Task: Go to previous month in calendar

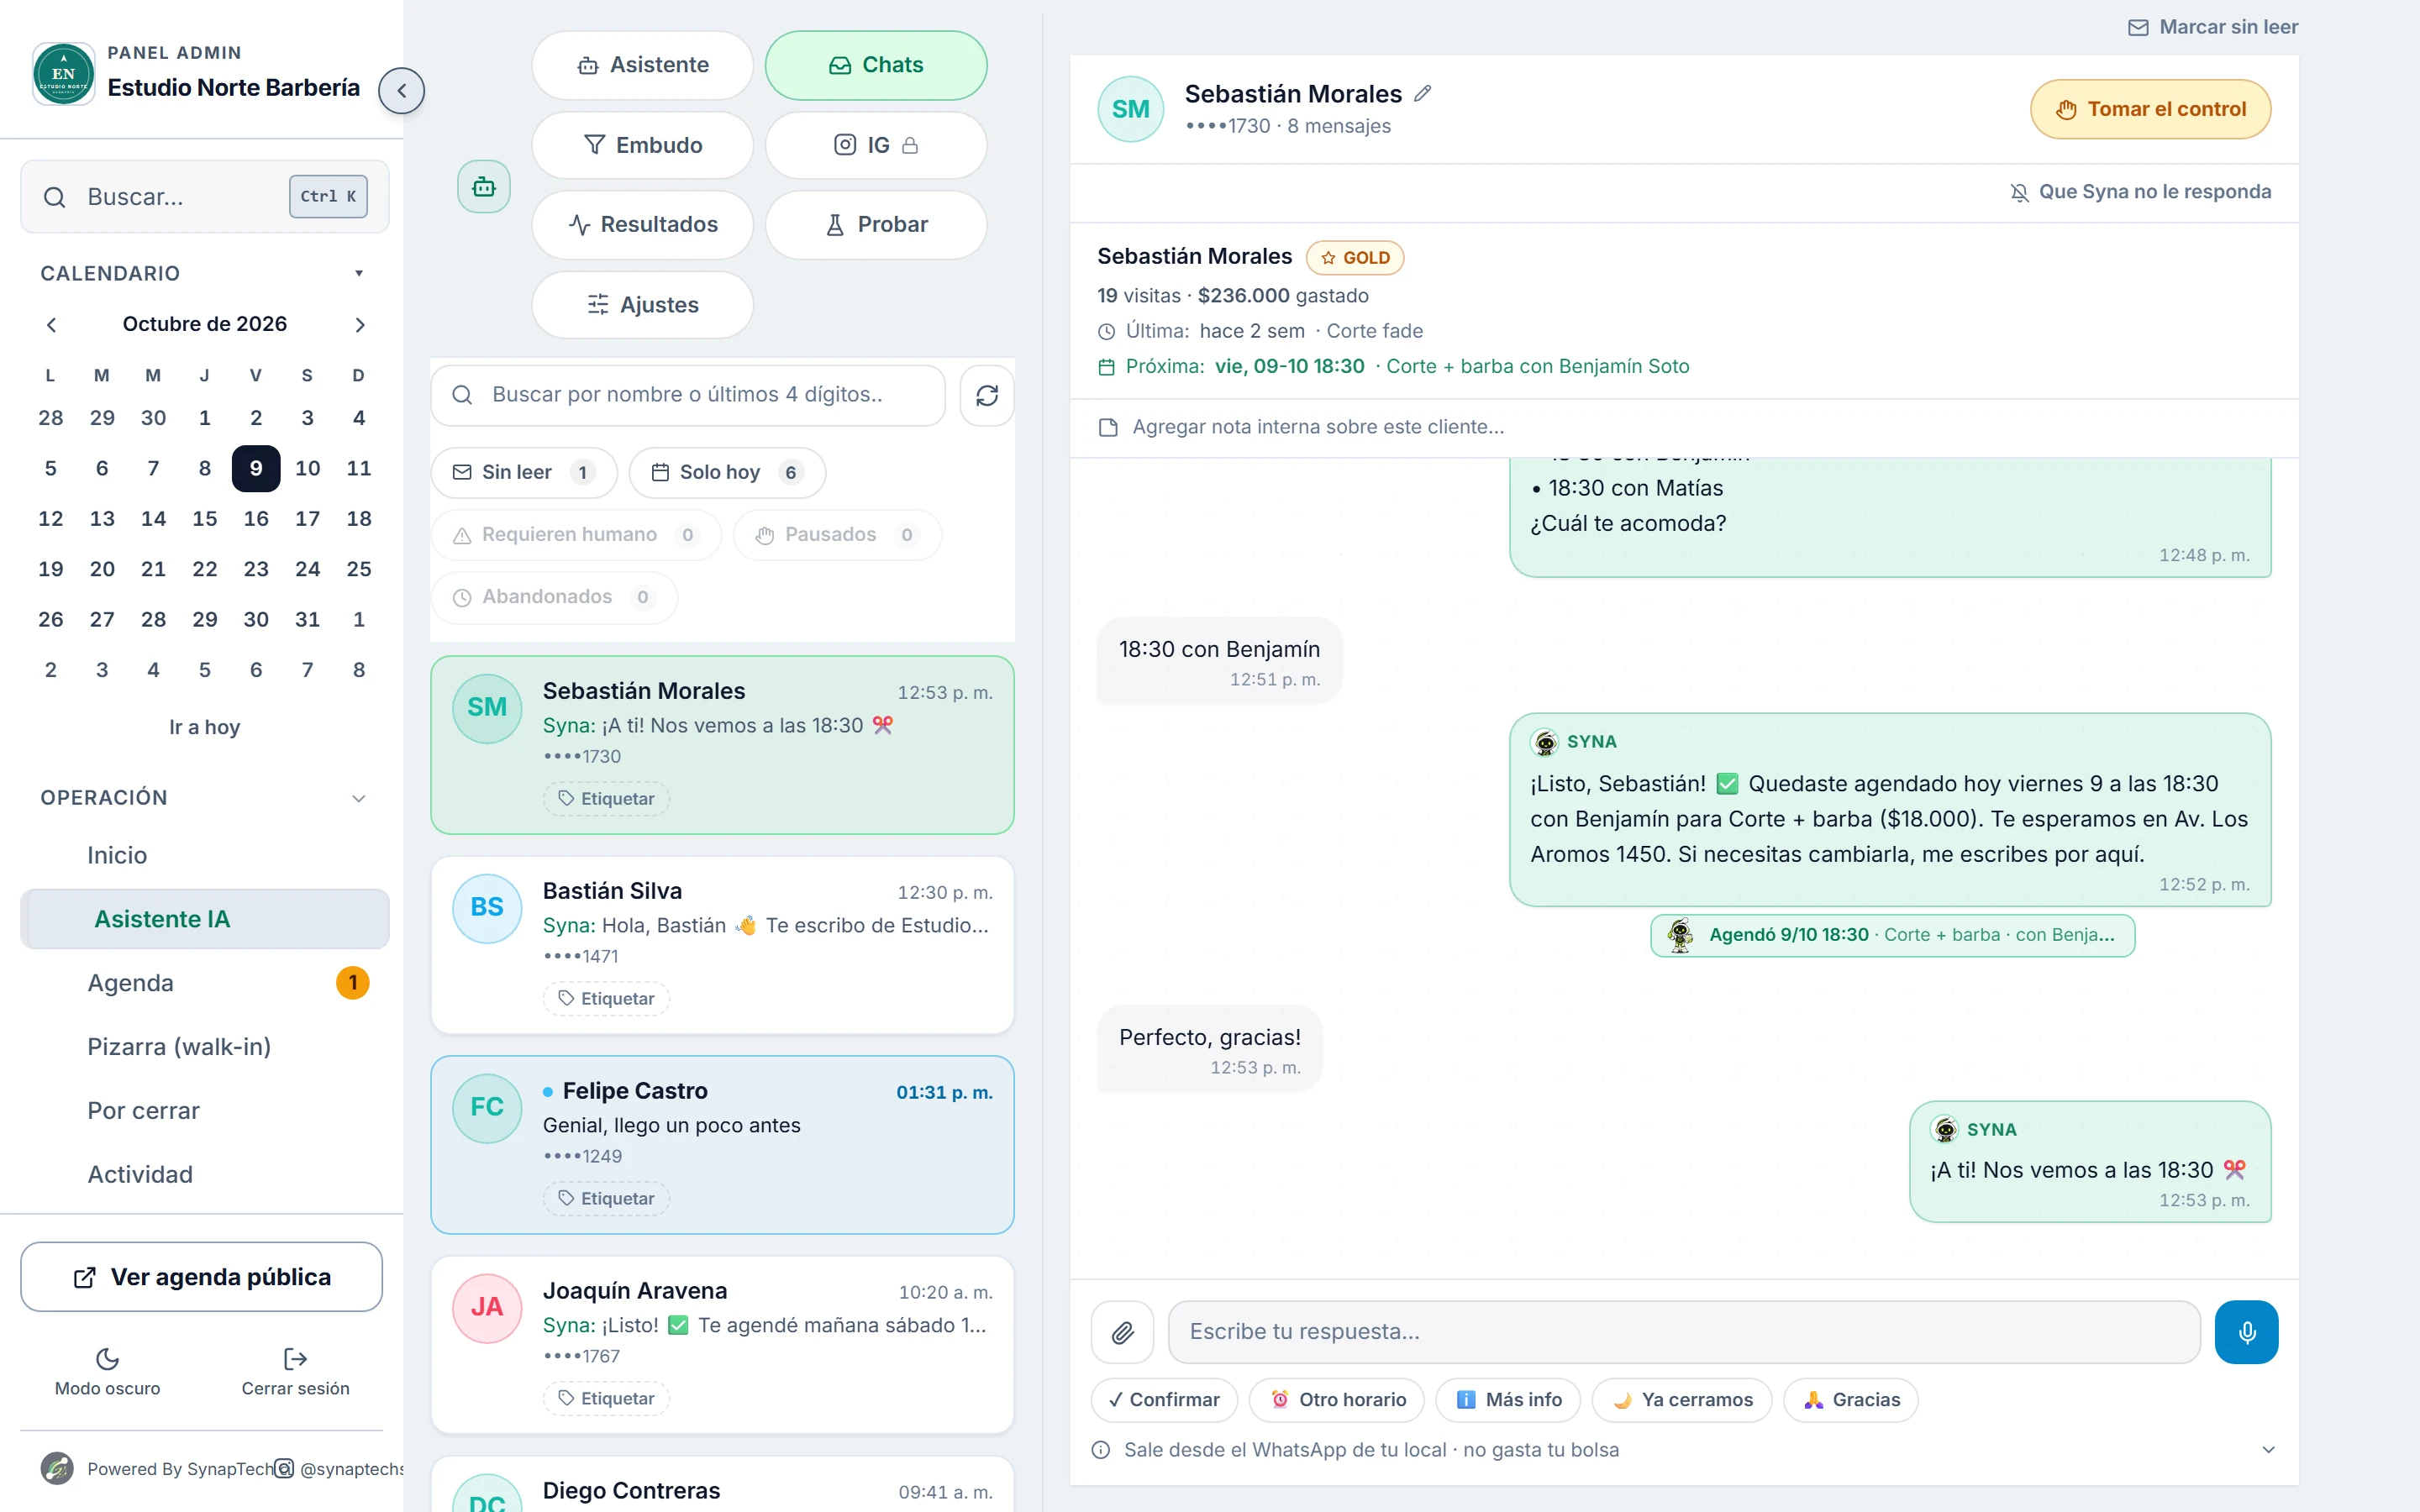Action: coord(52,325)
